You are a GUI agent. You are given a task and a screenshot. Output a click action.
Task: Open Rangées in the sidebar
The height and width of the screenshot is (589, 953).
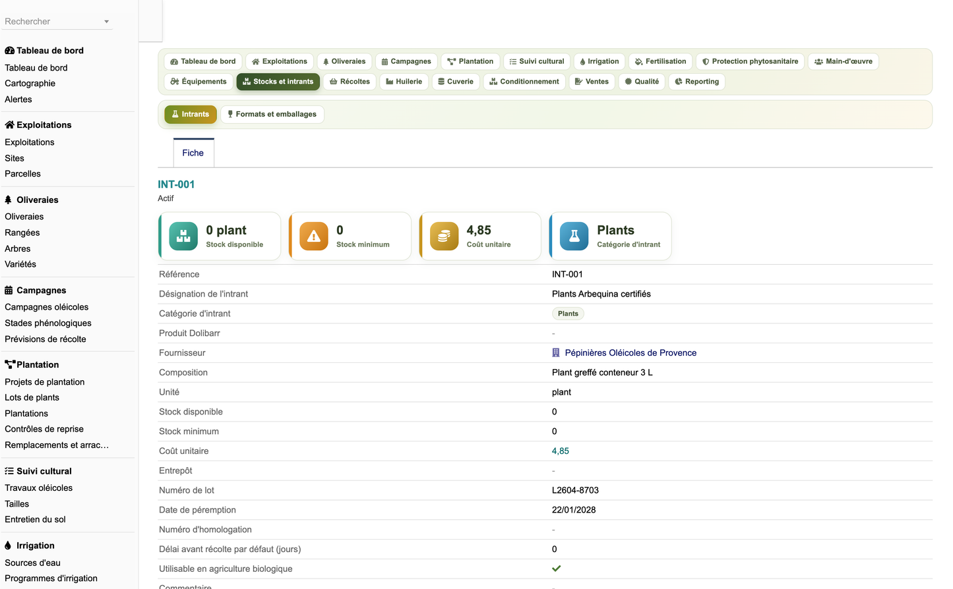(x=22, y=233)
